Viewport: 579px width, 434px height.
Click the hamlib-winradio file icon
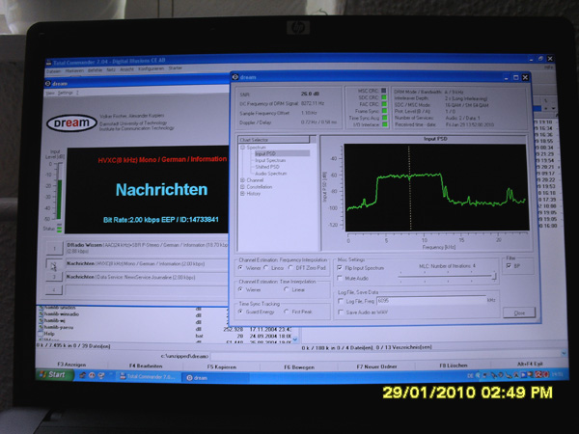pos(41,314)
